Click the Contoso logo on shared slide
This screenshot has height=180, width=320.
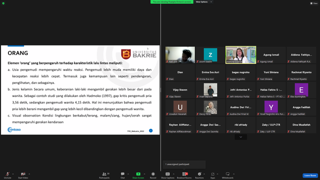(x=14, y=129)
